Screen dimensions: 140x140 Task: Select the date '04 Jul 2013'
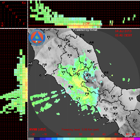pos(123,31)
